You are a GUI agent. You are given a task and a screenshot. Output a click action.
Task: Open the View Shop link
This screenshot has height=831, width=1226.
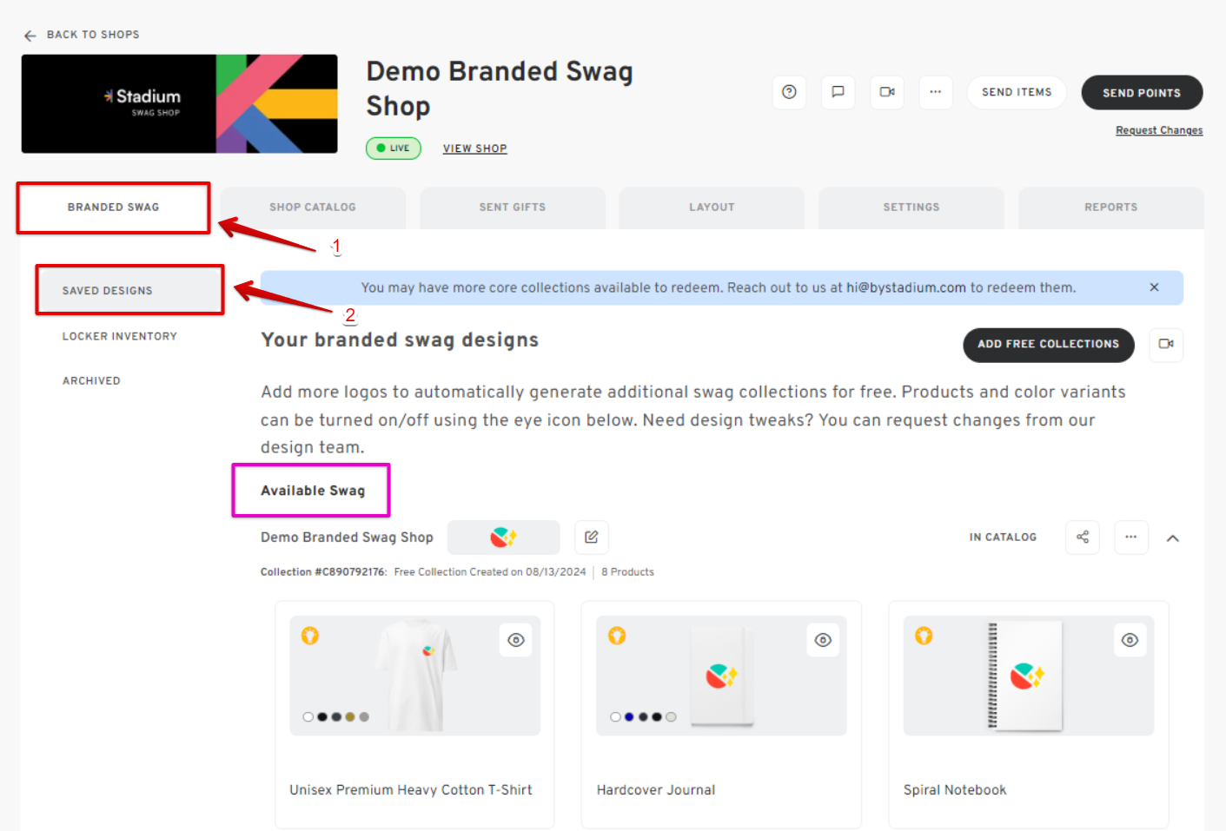[474, 148]
